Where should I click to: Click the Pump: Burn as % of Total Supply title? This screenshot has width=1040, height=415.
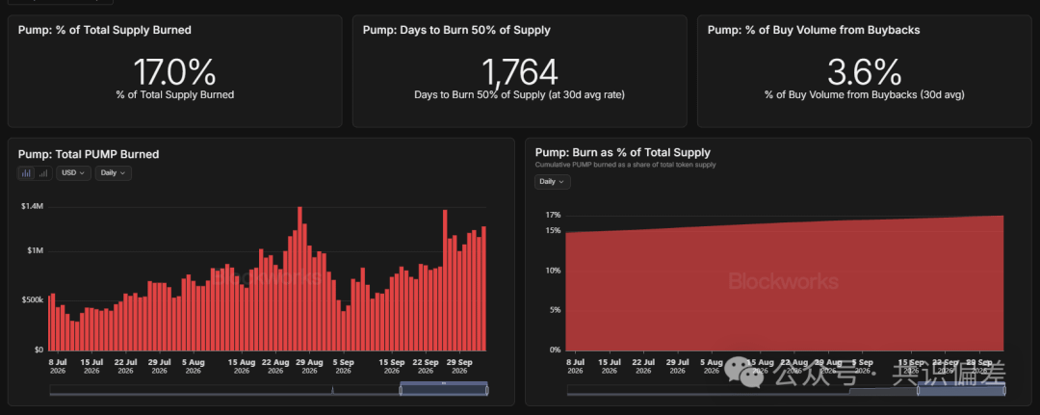622,152
